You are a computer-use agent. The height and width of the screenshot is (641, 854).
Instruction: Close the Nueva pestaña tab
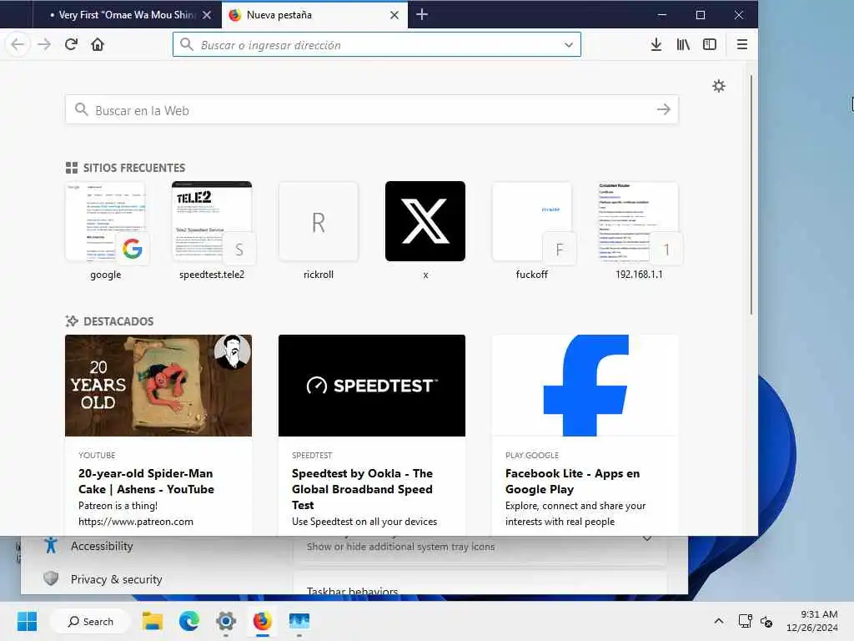point(394,15)
